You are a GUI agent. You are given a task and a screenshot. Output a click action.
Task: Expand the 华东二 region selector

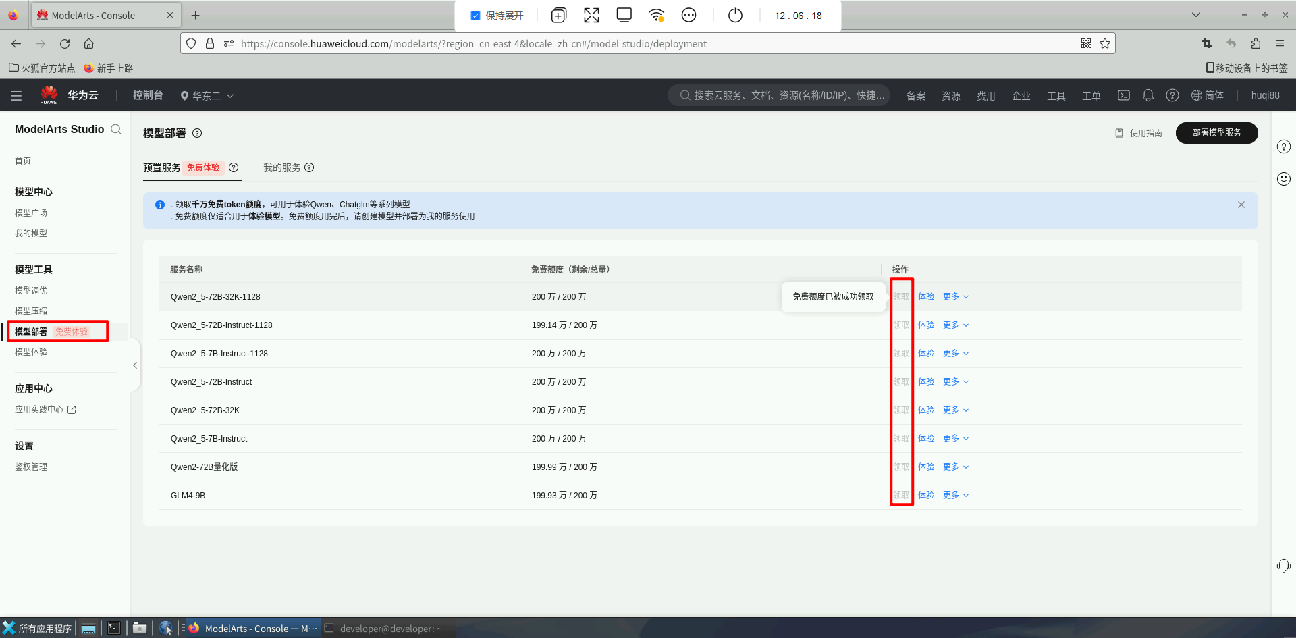[x=207, y=96]
